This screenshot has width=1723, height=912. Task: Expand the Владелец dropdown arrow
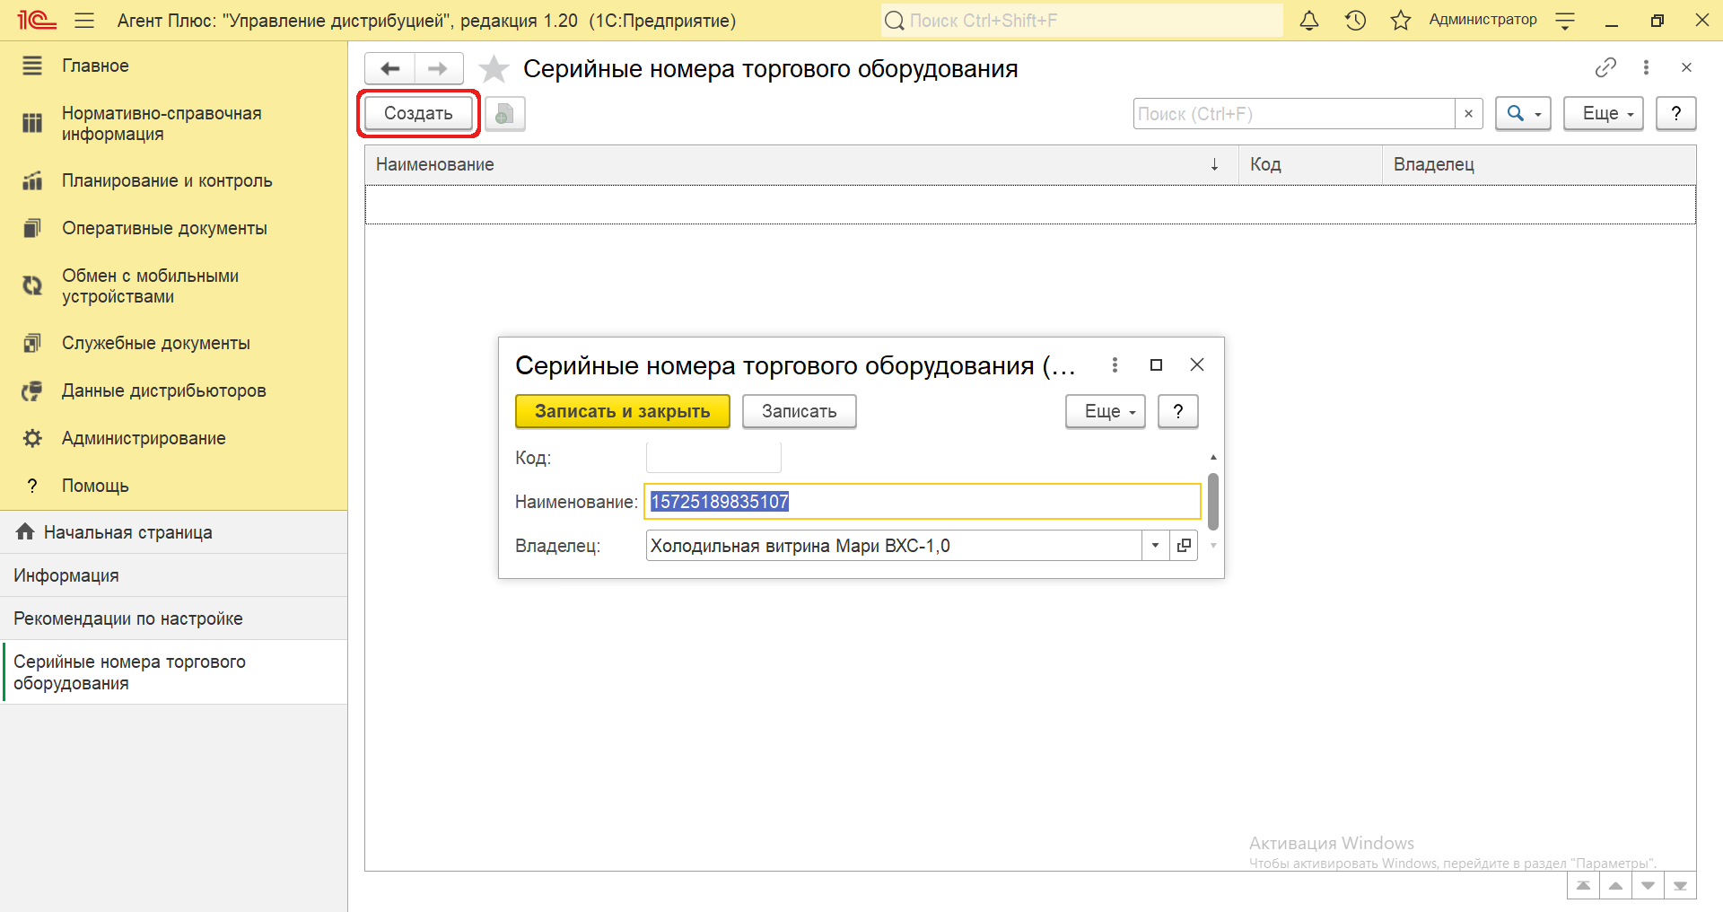click(x=1155, y=546)
